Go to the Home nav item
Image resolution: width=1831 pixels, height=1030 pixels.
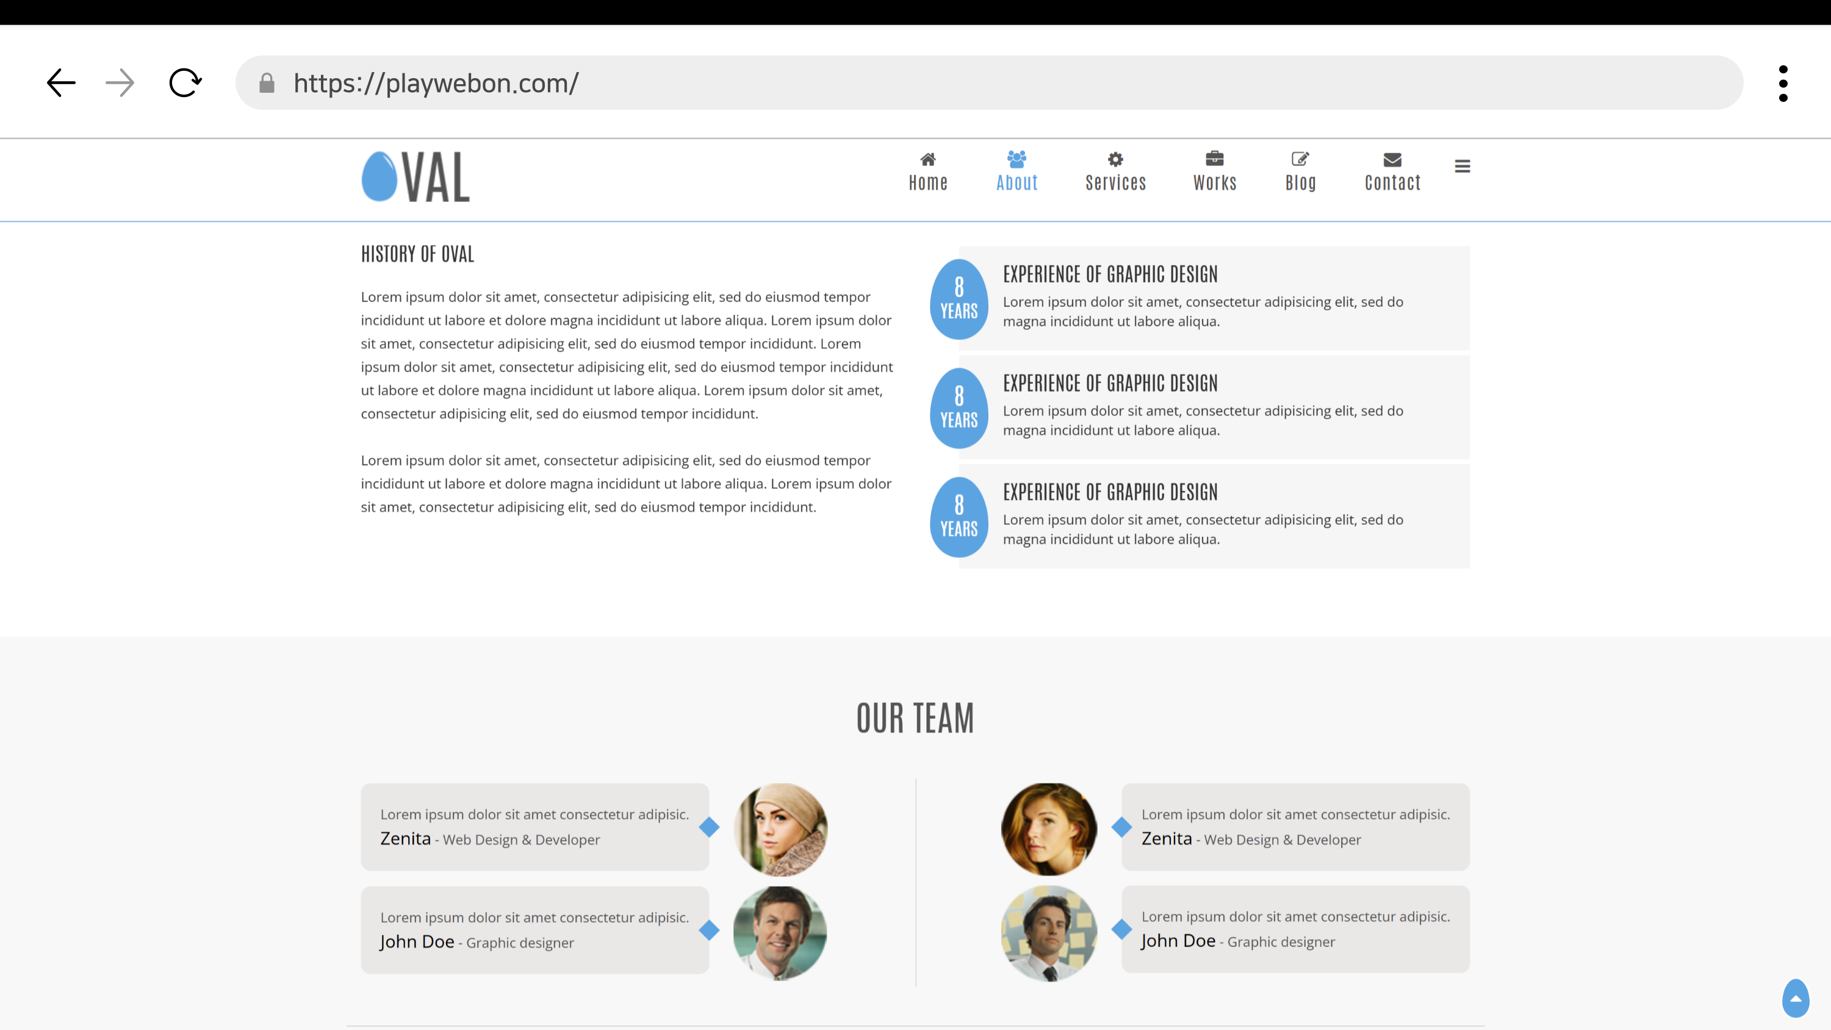(927, 172)
